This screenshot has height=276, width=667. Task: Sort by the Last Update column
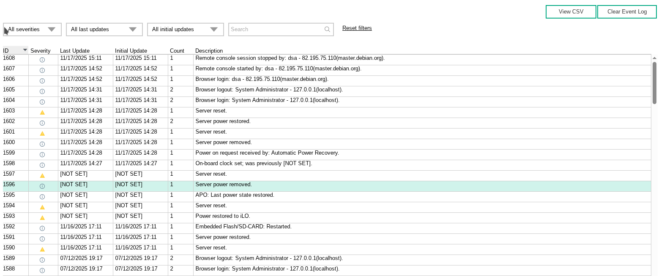tap(75, 51)
